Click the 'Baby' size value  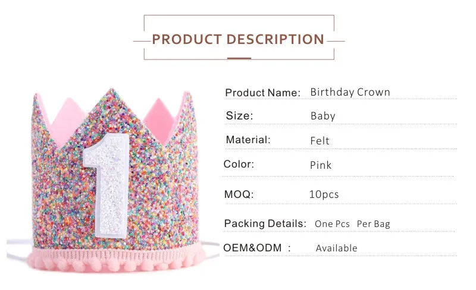tap(323, 116)
